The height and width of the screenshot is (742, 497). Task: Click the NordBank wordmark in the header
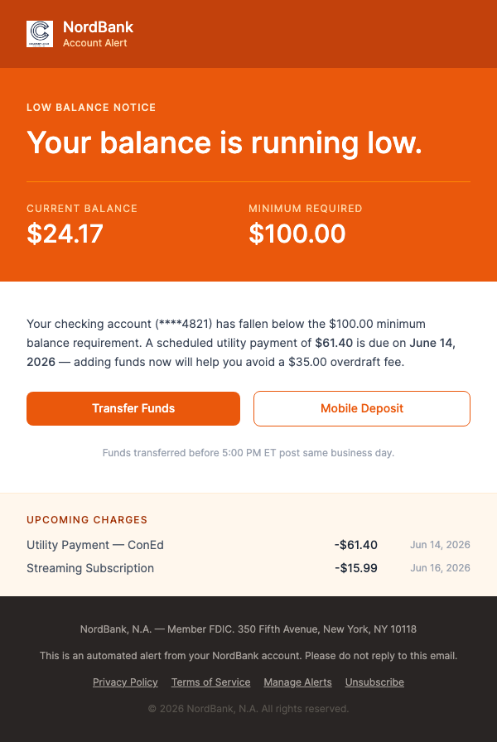point(96,26)
